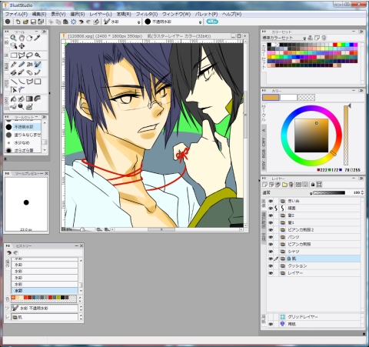Viewport: 369px width, 347px height.
Task: Select the ピアンカ制服2 layer
Action: tap(314, 230)
